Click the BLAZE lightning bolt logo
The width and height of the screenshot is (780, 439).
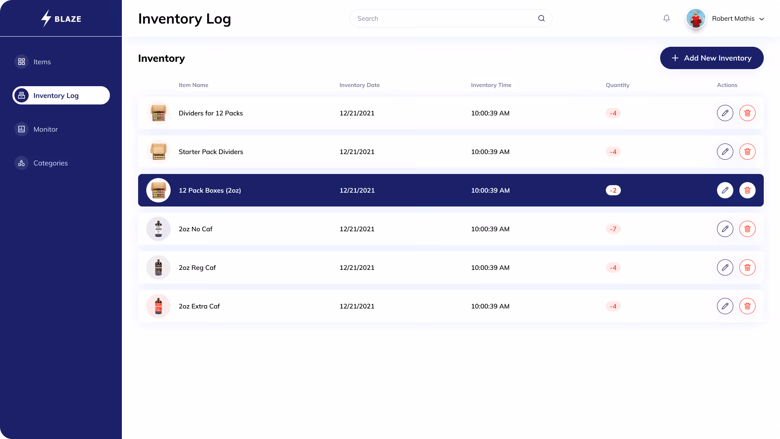45,18
